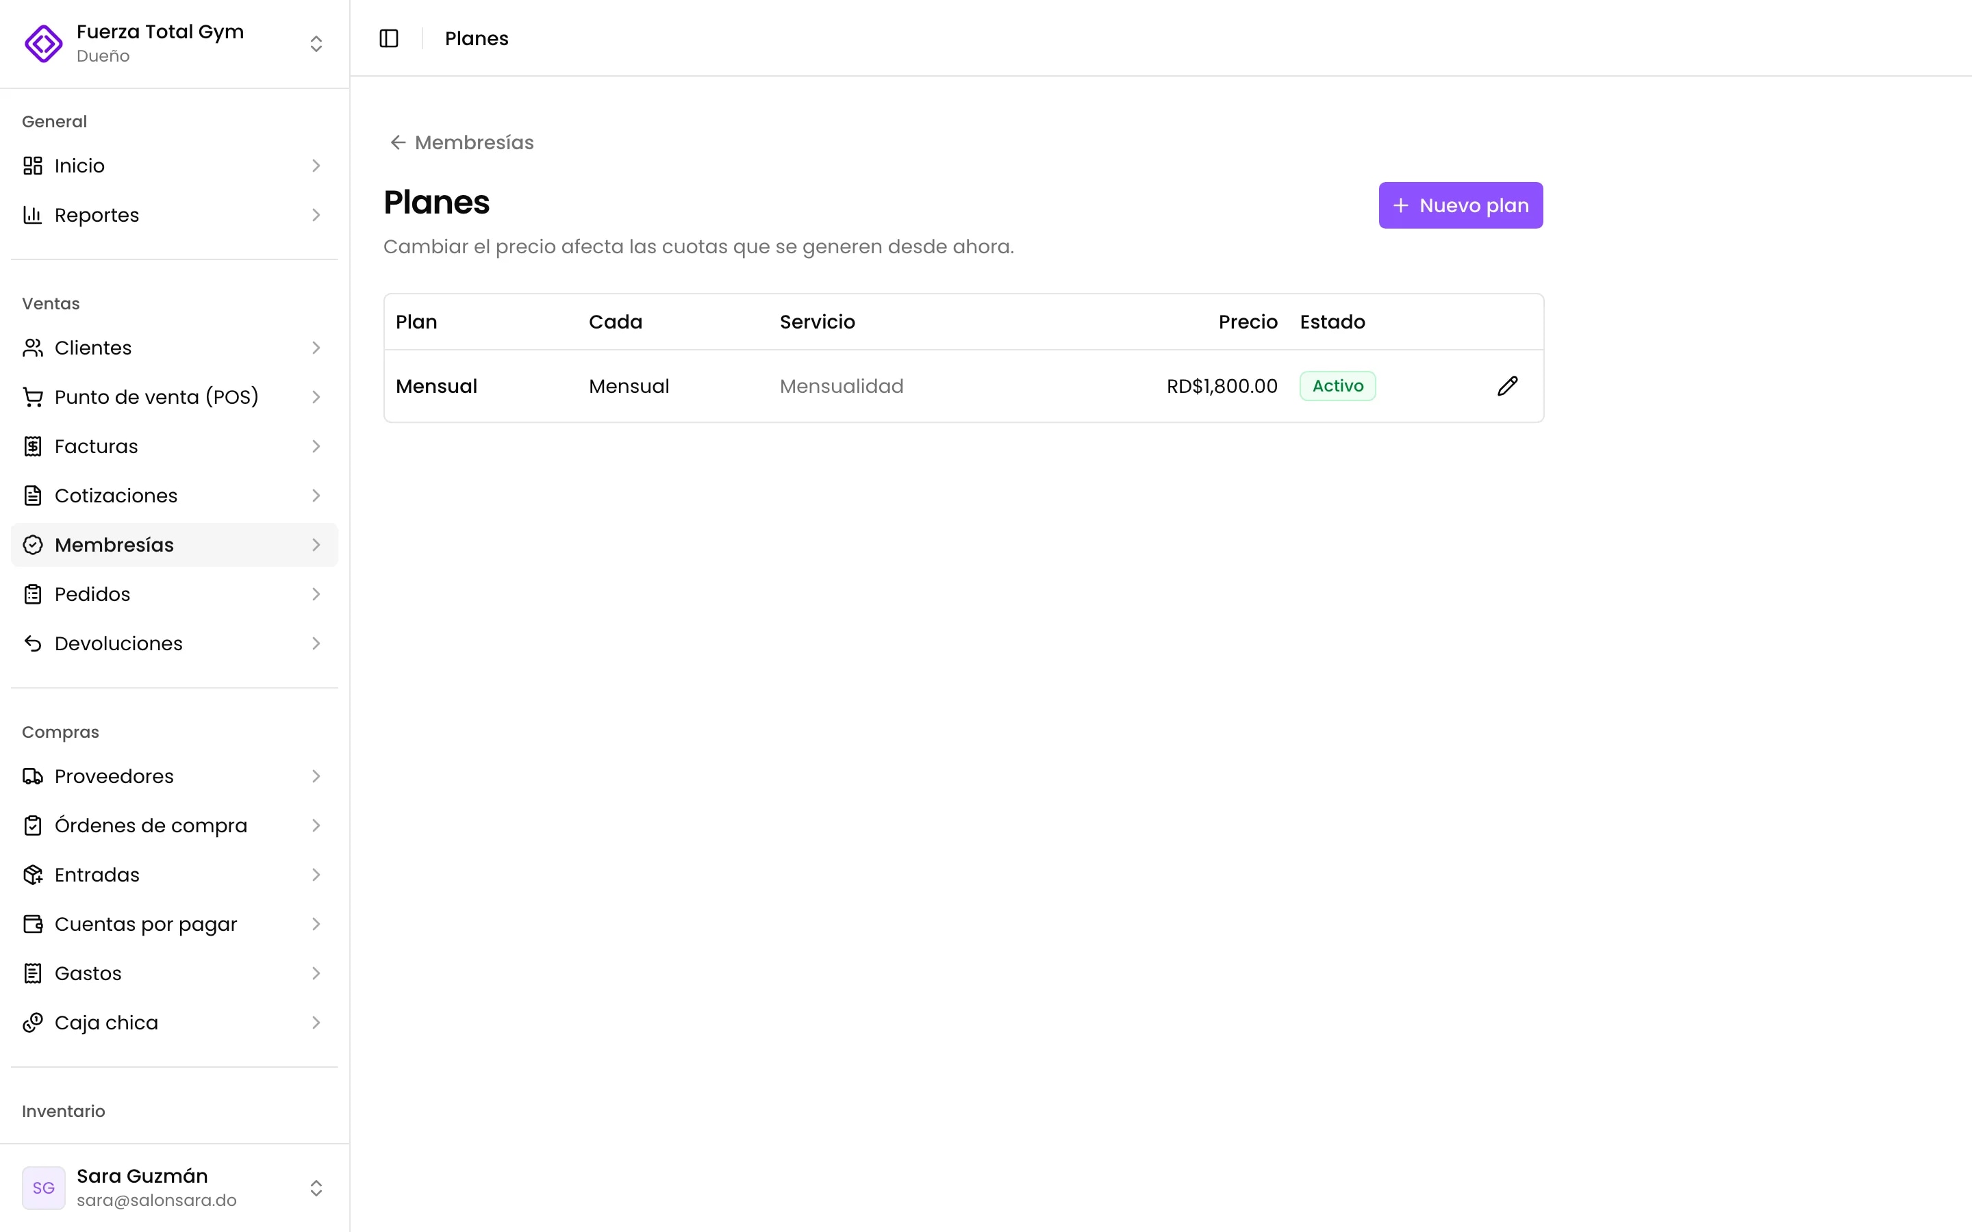1972x1232 pixels.
Task: Open the Sara Guzmán user menu
Action: [x=175, y=1188]
